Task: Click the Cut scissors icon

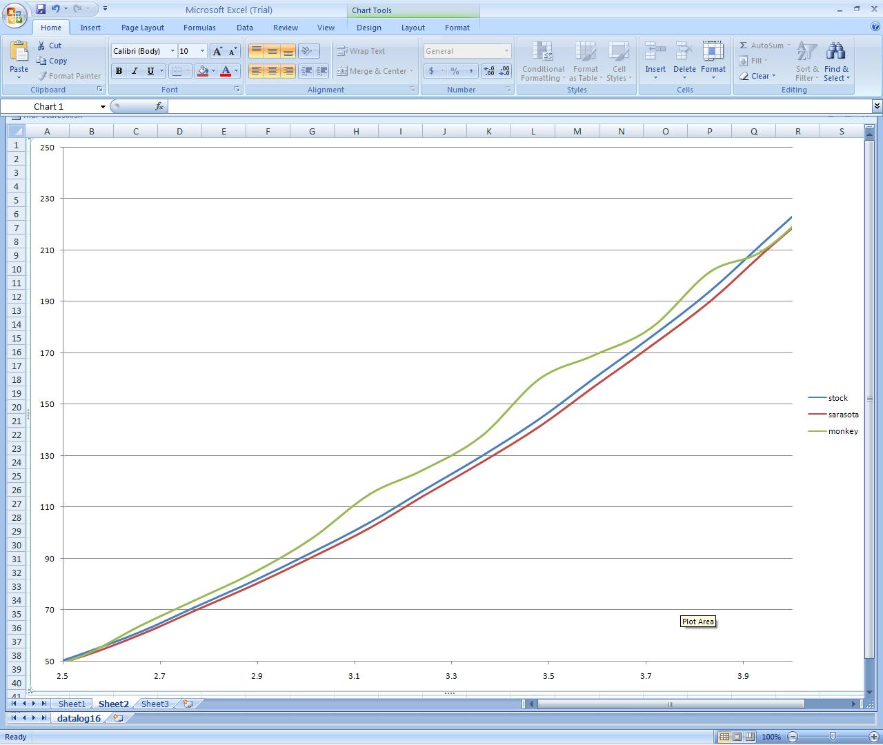Action: click(41, 46)
